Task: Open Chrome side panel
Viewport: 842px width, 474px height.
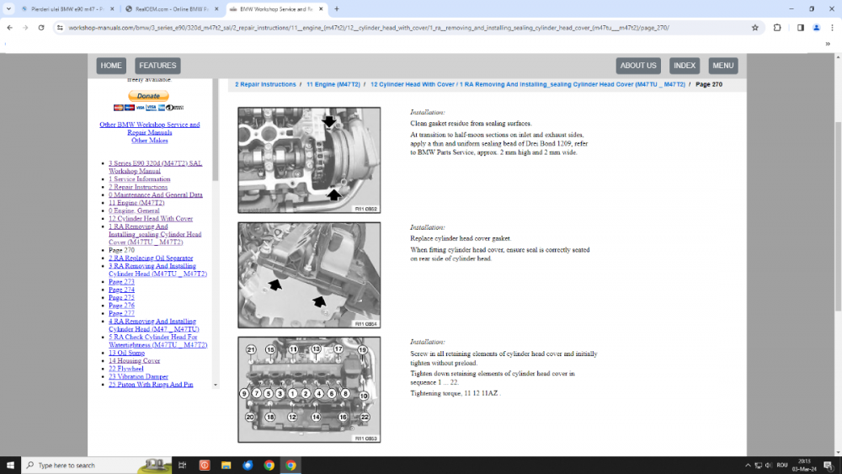Action: pos(800,28)
